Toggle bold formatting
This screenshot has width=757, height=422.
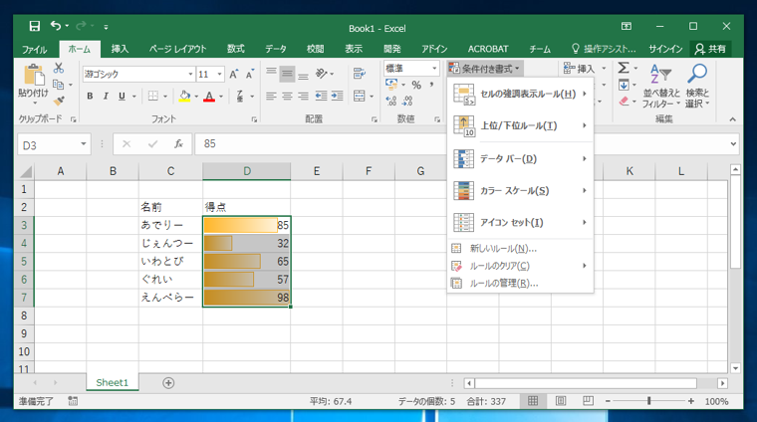(90, 96)
